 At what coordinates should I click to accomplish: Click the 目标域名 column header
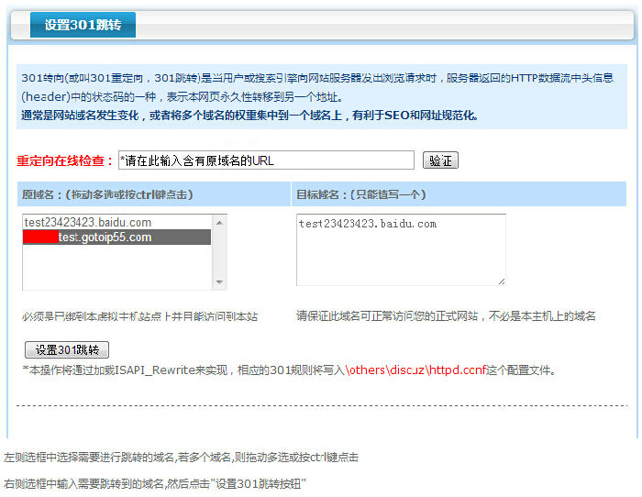pyautogui.click(x=360, y=194)
